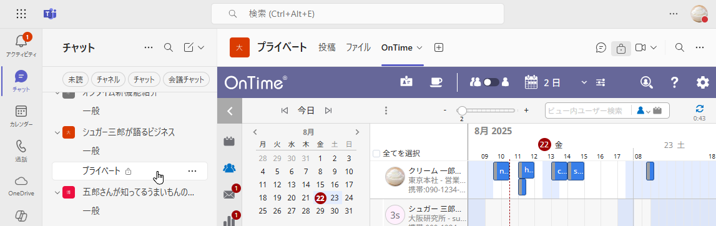The image size is (716, 226).
Task: Jump to last date arrow after 今日
Action: click(x=328, y=110)
